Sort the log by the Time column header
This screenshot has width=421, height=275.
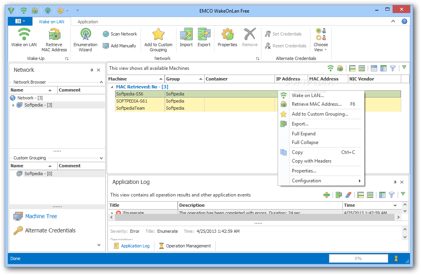(x=371, y=205)
